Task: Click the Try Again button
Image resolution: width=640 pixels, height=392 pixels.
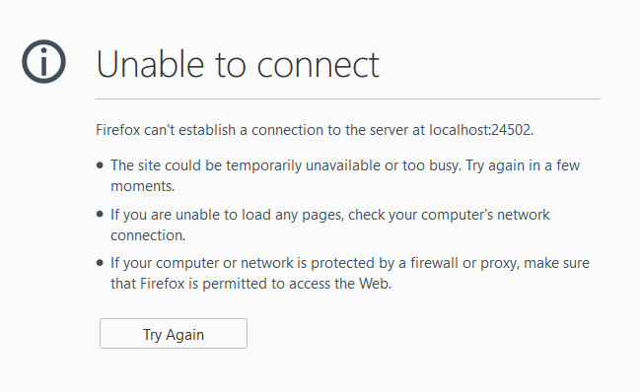Action: 174,333
